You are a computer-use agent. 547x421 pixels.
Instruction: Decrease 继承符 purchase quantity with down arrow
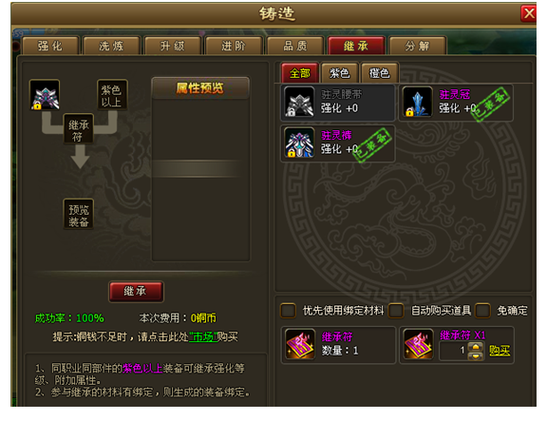[x=475, y=355]
